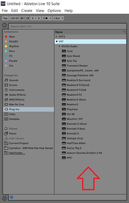Open the Edit menu

(x=15, y=11)
